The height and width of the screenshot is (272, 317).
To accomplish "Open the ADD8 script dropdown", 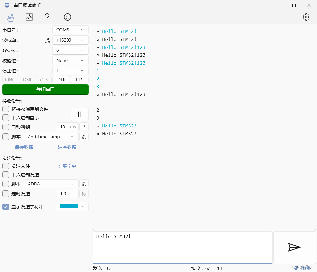I will click(x=51, y=184).
